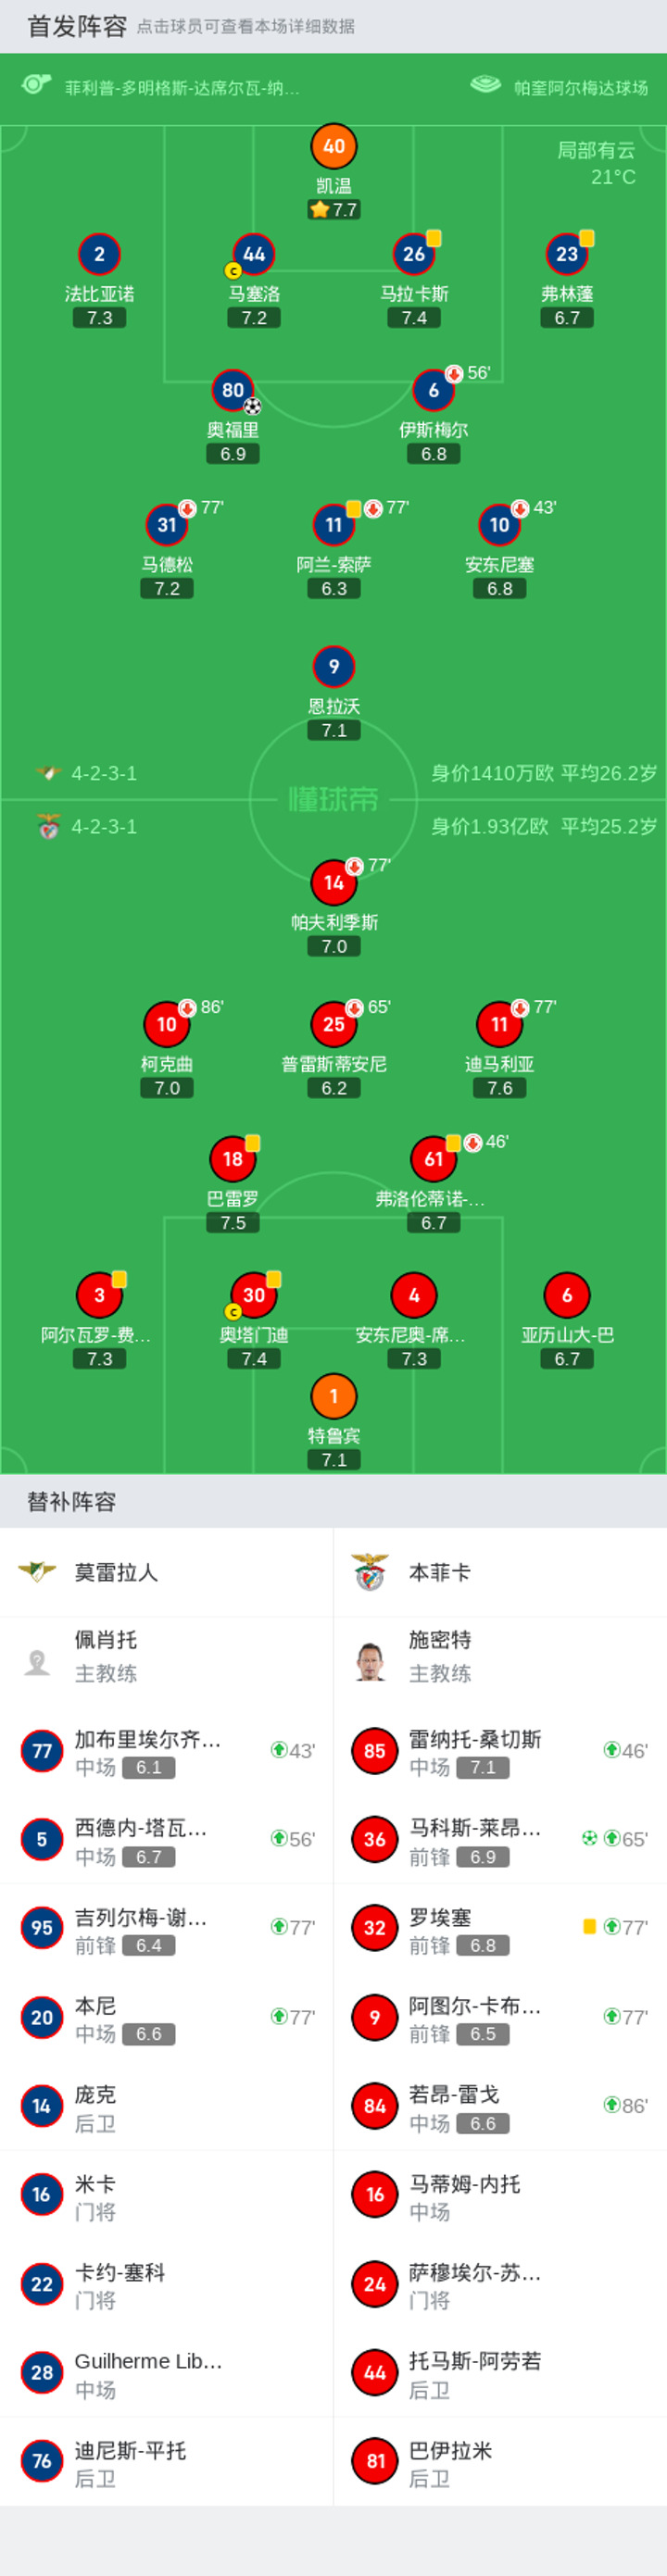Open 莫雷拉人 team substitutes header

pyautogui.click(x=166, y=1572)
